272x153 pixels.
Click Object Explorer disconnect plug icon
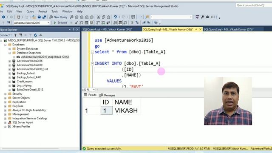click(21, 35)
